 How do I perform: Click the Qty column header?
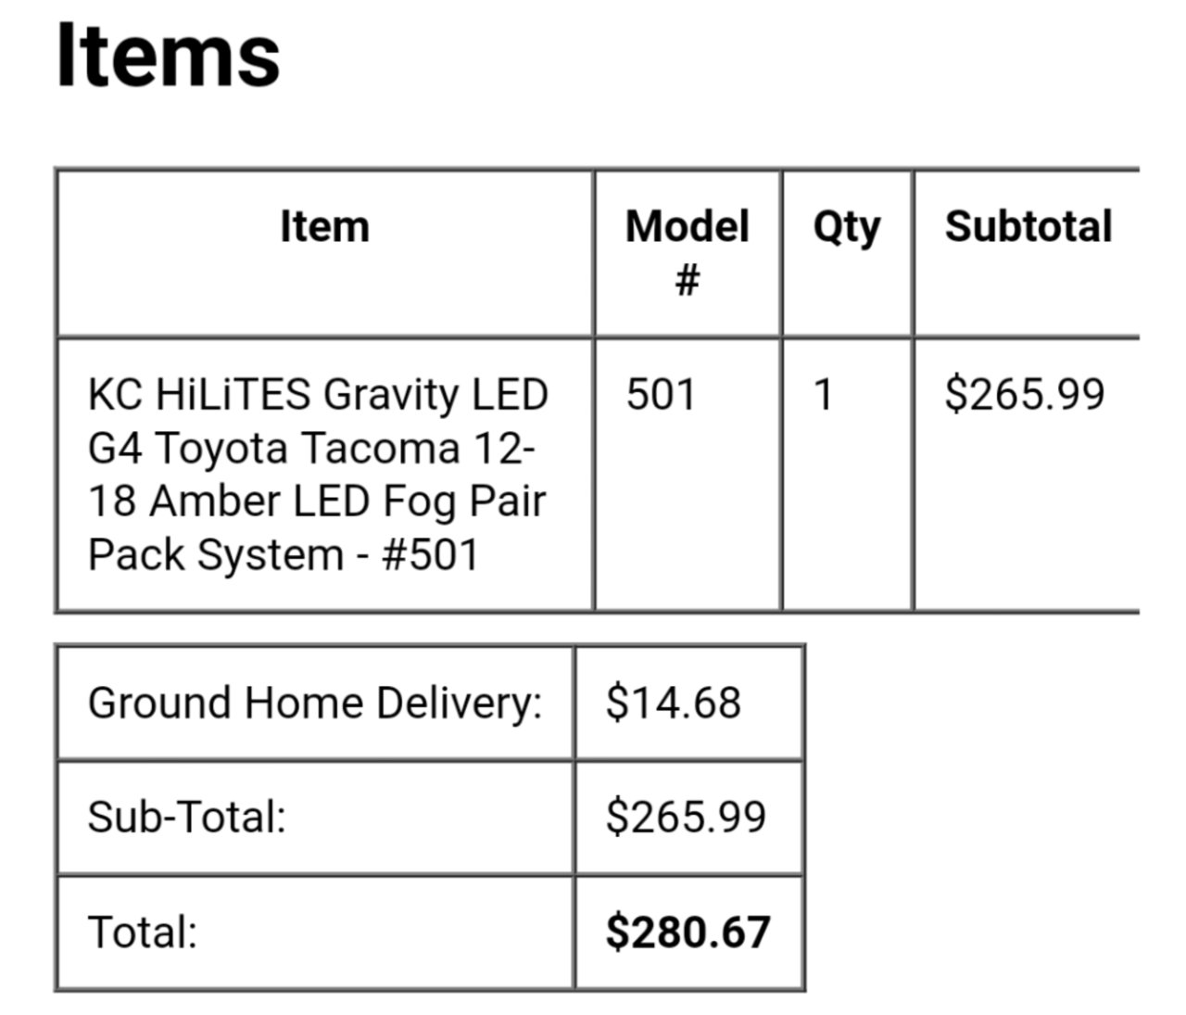tap(846, 228)
